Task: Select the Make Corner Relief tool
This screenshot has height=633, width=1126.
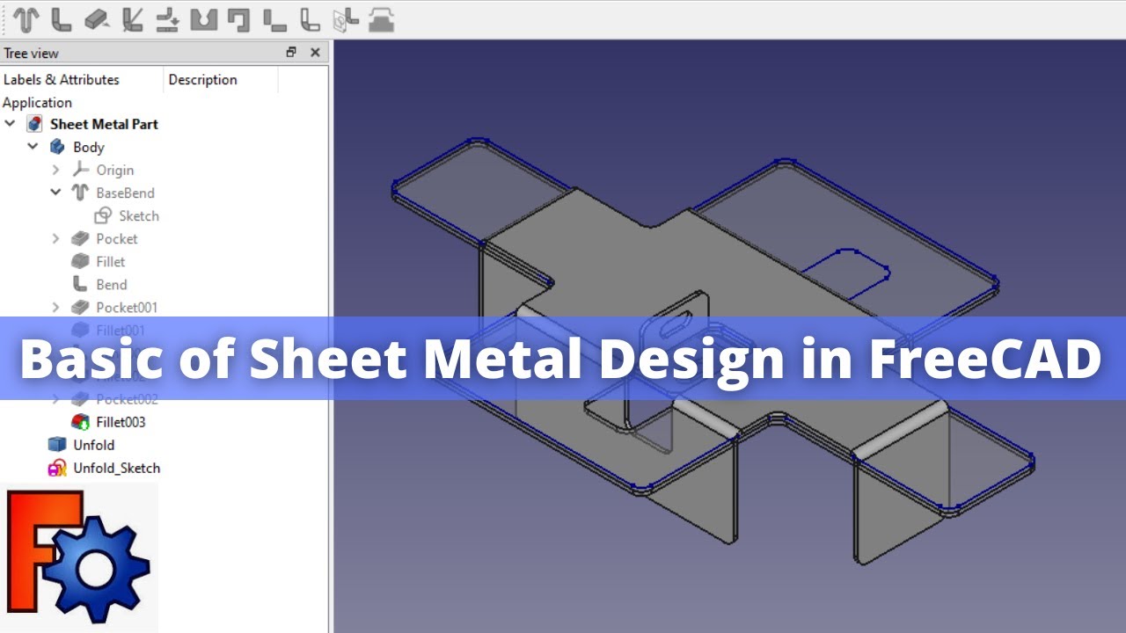Action: (203, 18)
